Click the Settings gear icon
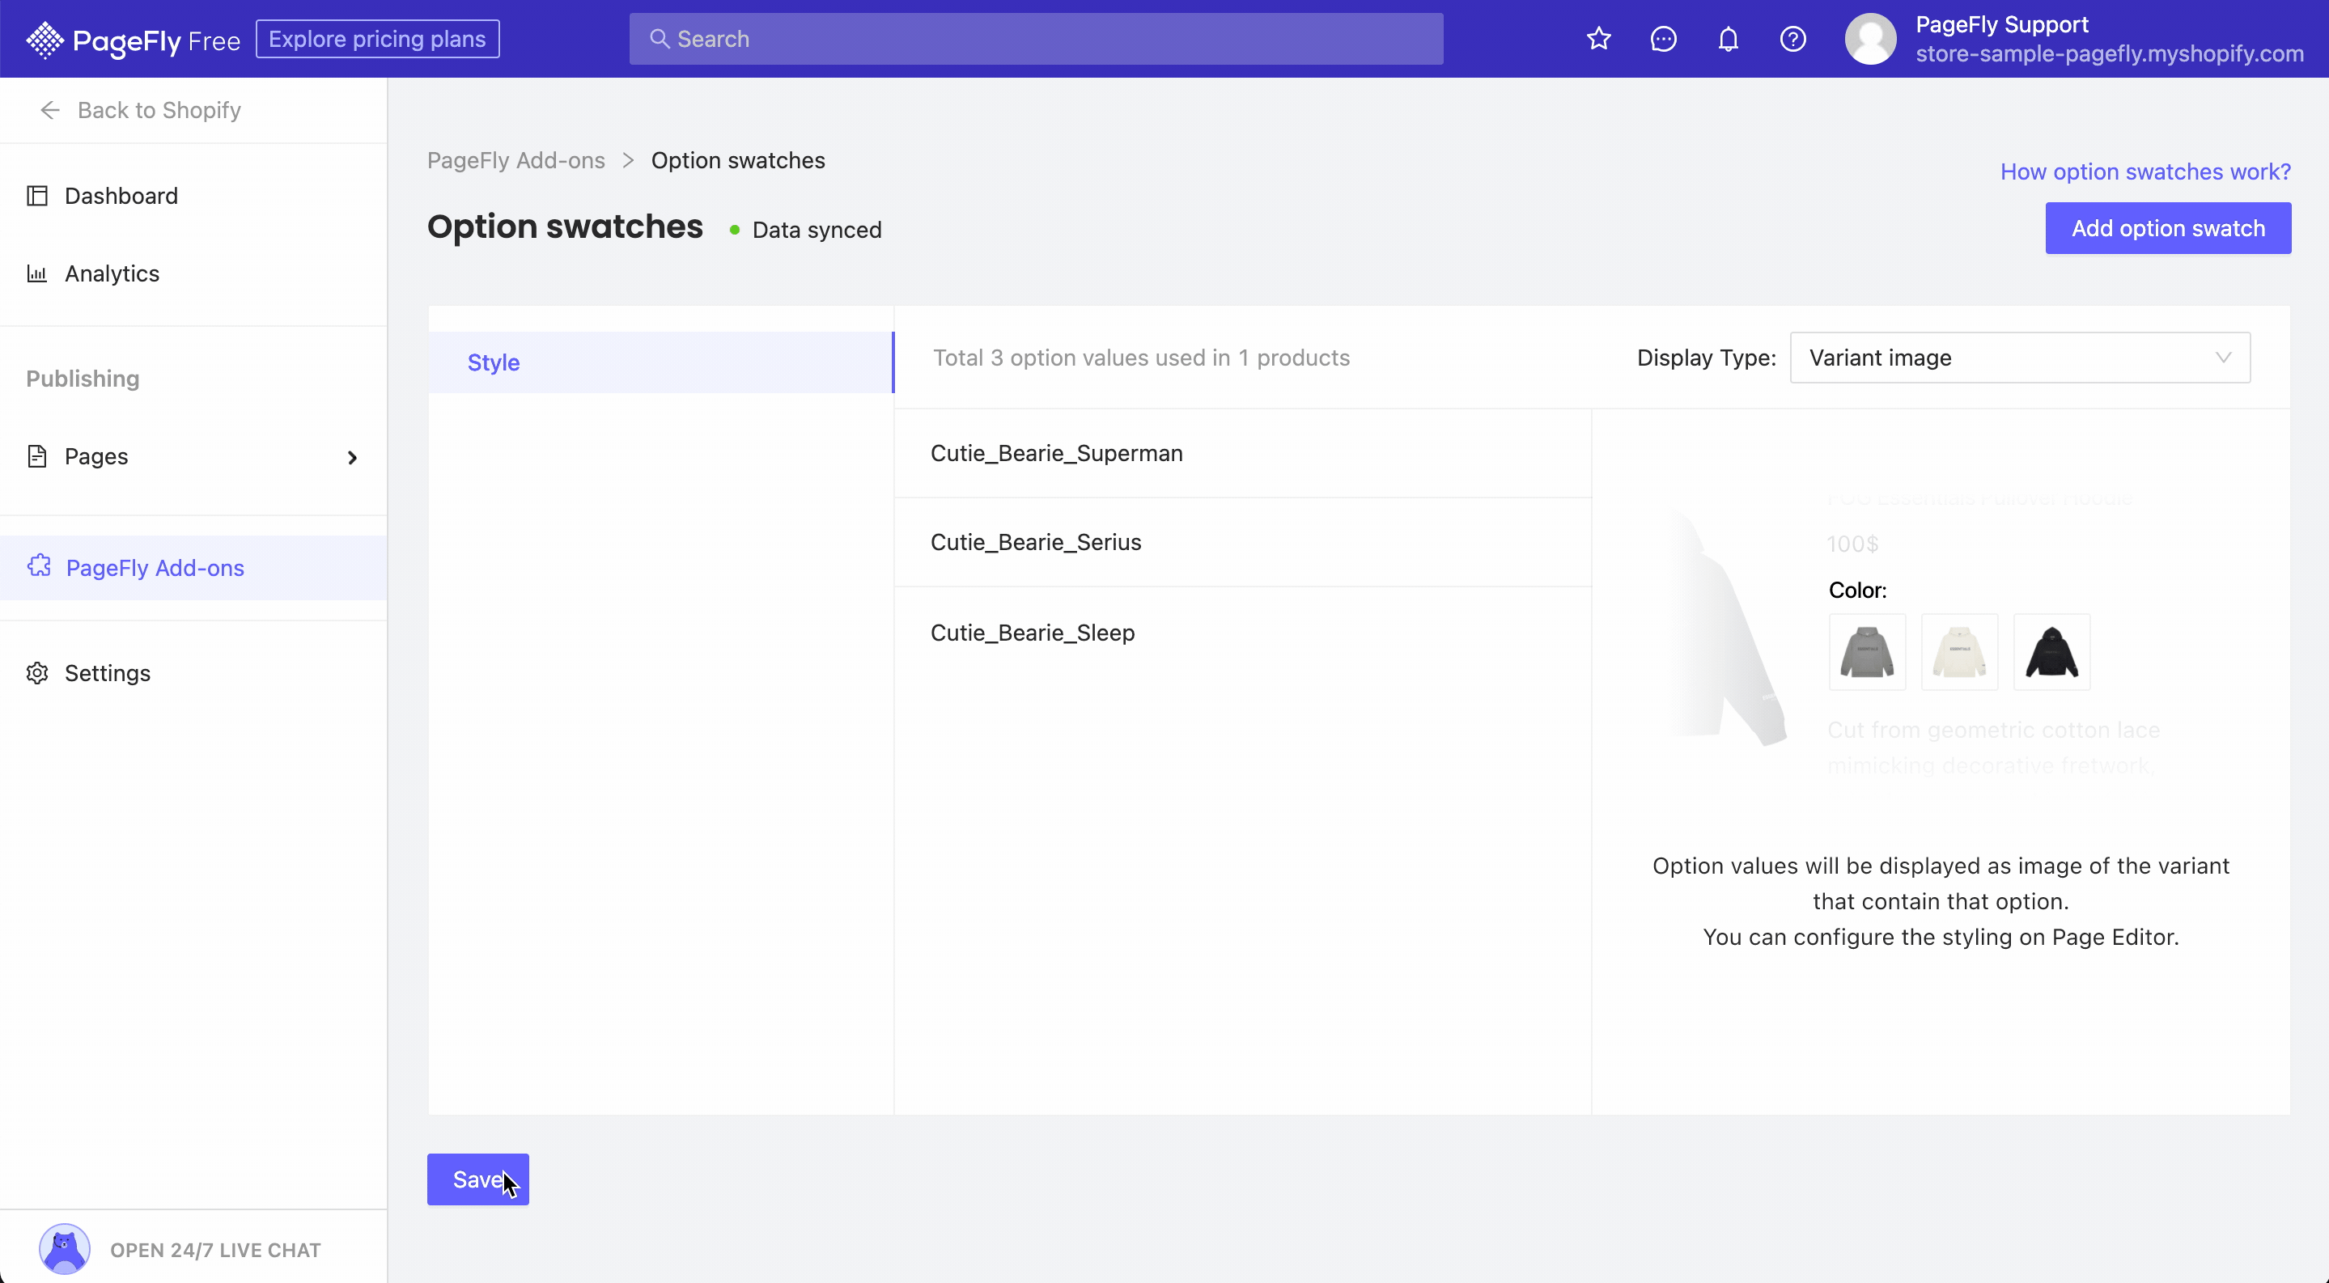This screenshot has width=2329, height=1283. [x=37, y=673]
